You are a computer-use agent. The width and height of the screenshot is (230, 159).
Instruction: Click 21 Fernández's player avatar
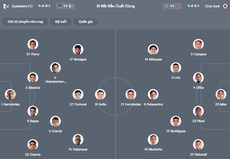point(131,95)
